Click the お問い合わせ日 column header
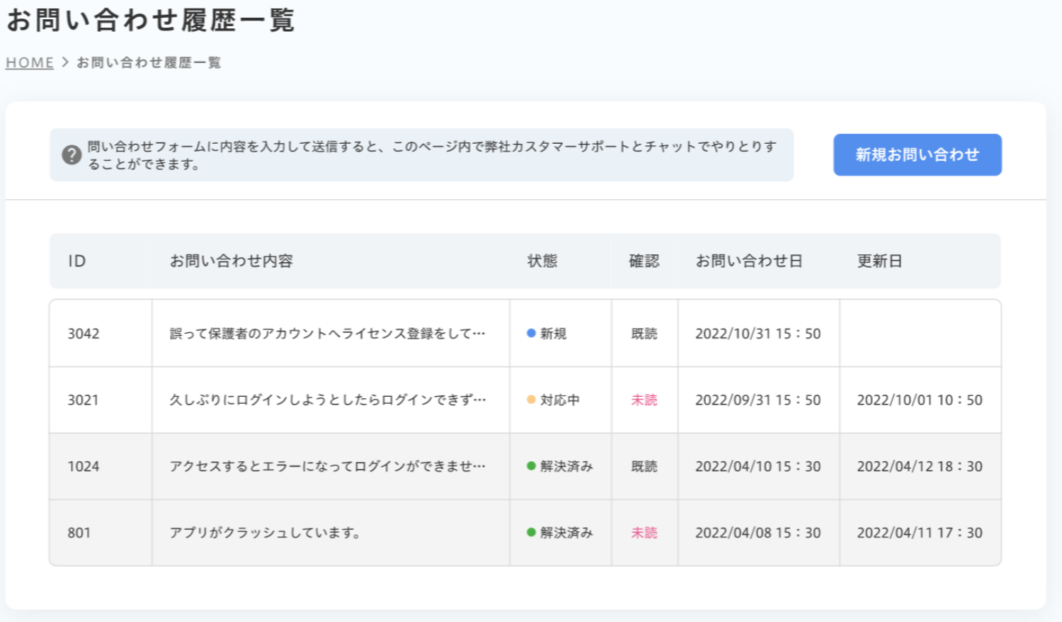 click(749, 261)
